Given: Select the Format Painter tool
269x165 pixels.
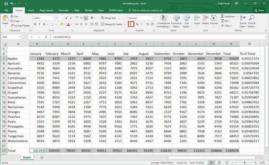Looking at the screenshot, I should (x=20, y=26).
